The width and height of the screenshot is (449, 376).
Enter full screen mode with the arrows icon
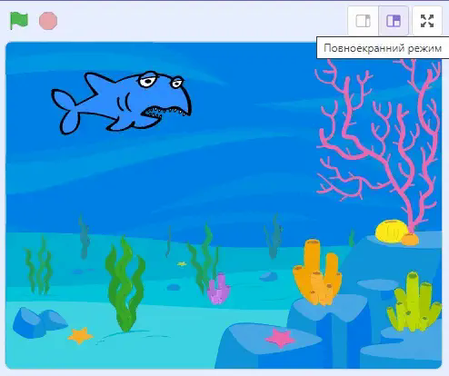click(427, 21)
